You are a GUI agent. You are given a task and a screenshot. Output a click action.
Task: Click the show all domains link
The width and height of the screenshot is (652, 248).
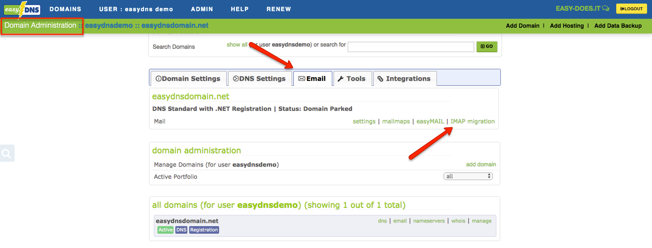[x=237, y=45]
